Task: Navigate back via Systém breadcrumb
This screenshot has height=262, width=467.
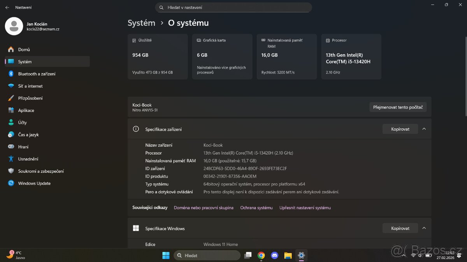Action: (x=141, y=23)
